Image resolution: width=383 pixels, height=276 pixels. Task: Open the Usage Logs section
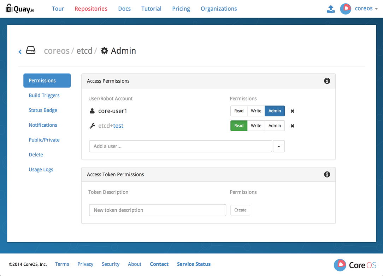click(41, 170)
